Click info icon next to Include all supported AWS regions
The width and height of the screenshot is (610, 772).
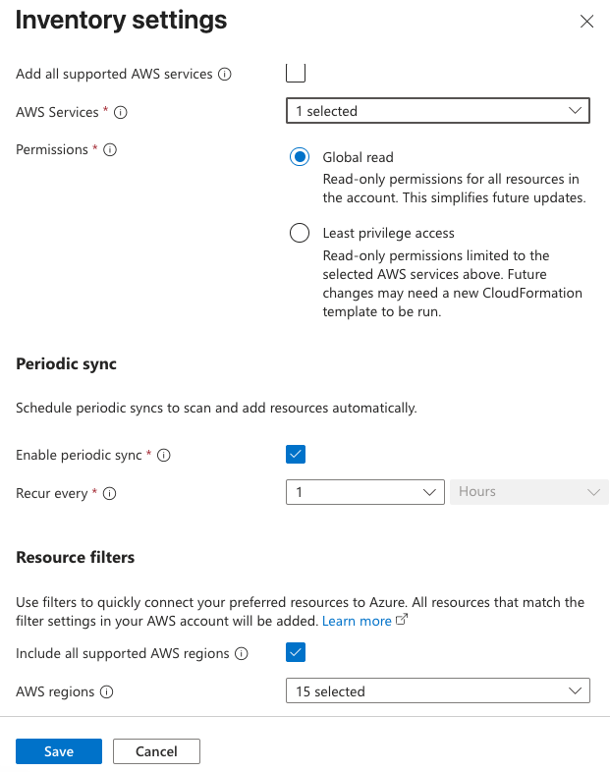pos(242,654)
